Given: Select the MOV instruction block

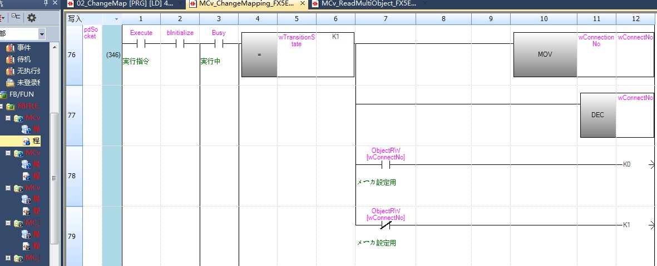Looking at the screenshot, I should [x=544, y=55].
